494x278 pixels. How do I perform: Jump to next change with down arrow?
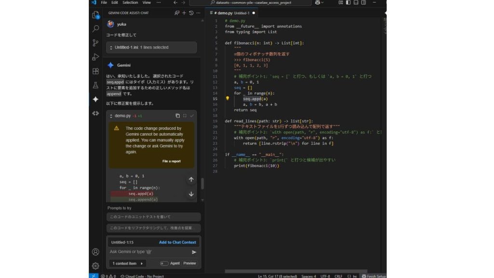pyautogui.click(x=191, y=194)
